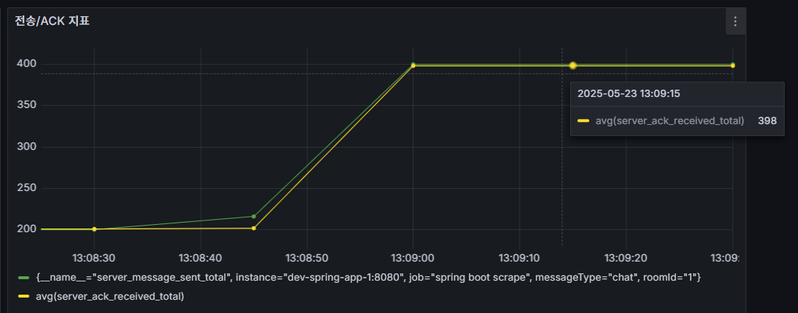Click green legend color swatch
The width and height of the screenshot is (798, 313).
point(24,277)
